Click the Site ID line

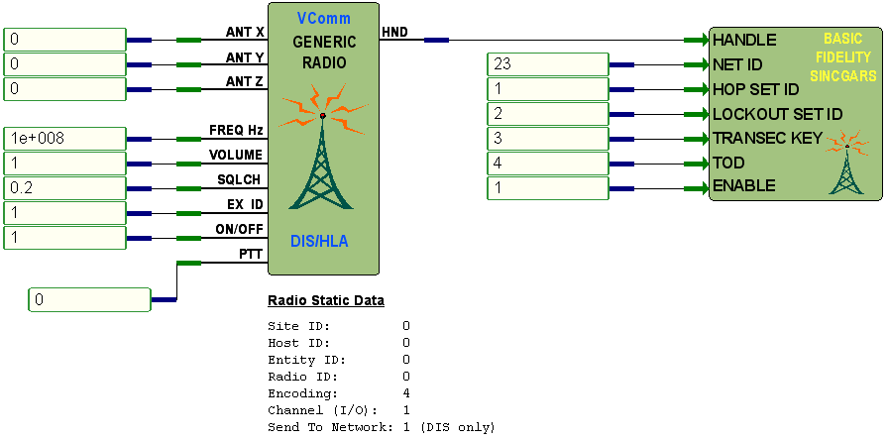coord(339,326)
